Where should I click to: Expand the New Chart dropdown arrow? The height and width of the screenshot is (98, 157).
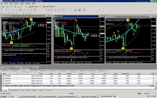(x=4, y=7)
